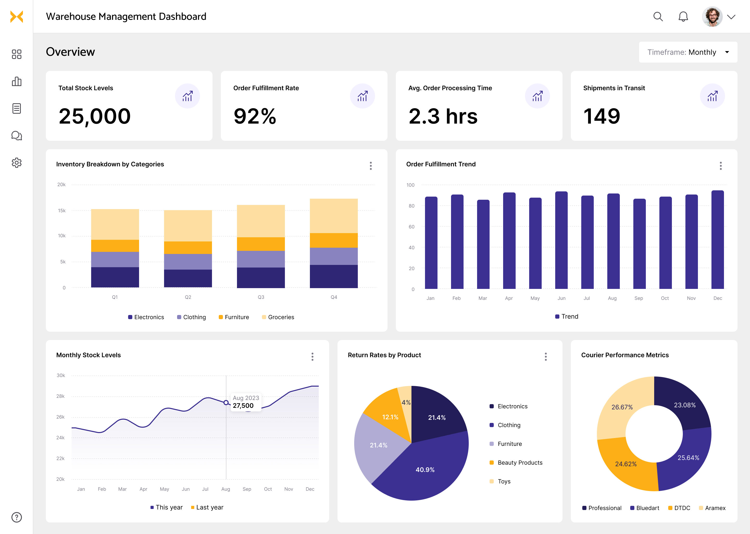Click the search magnifier icon

(658, 16)
